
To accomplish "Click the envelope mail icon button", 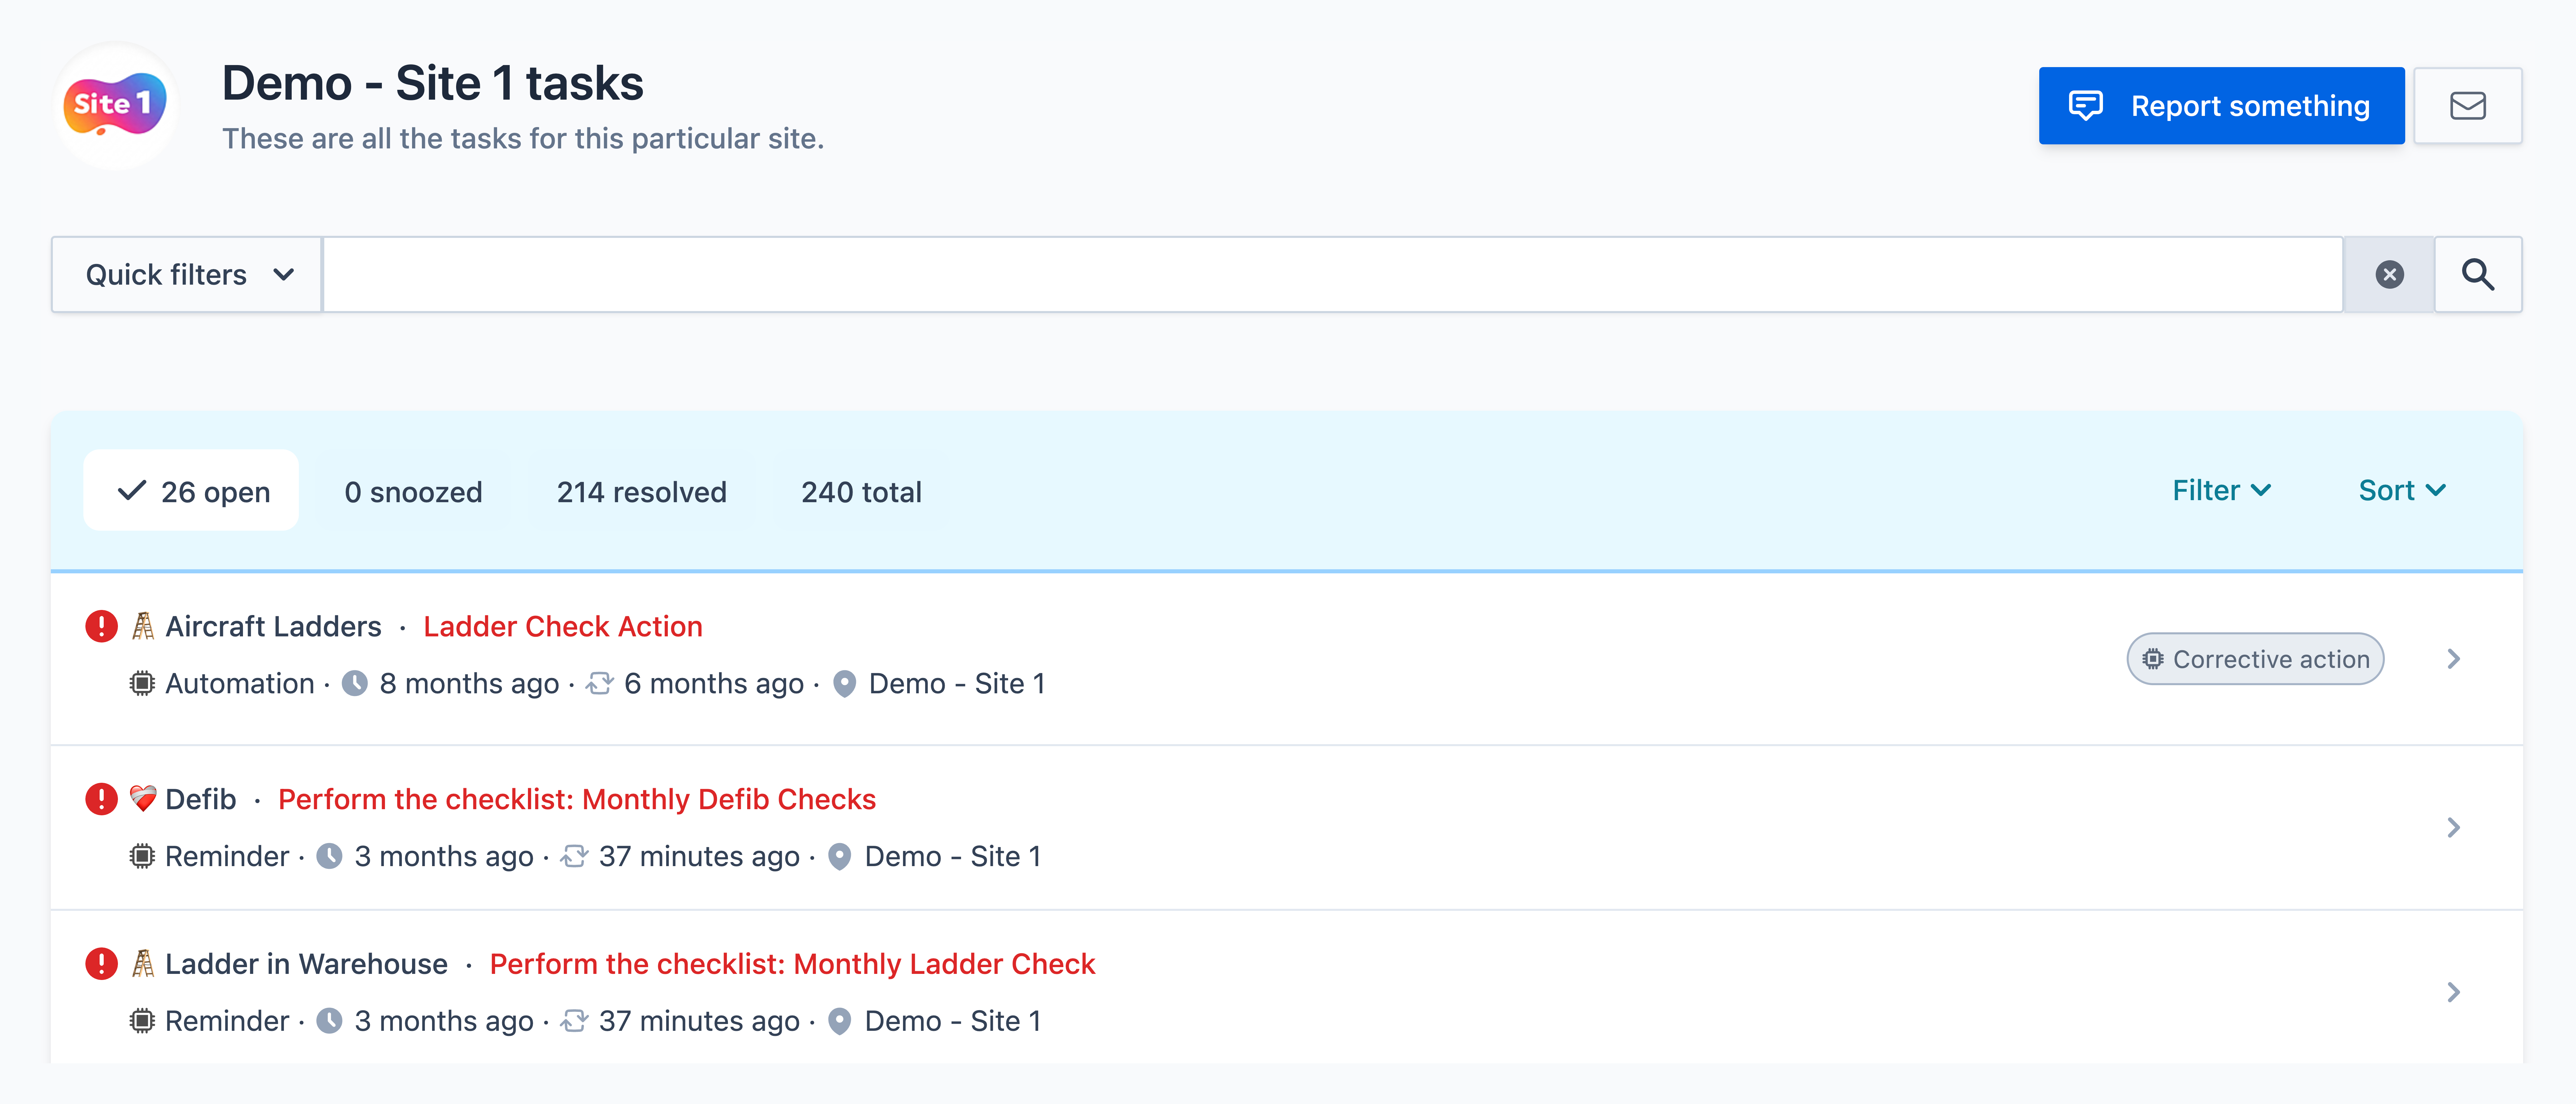I will (x=2467, y=106).
